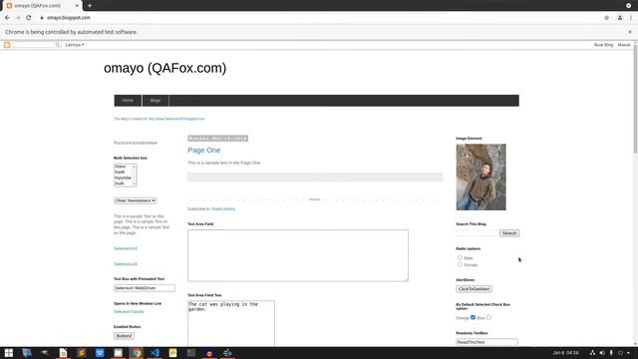
Task: Click the omayo (QAFox.com) blog title
Action: point(164,68)
